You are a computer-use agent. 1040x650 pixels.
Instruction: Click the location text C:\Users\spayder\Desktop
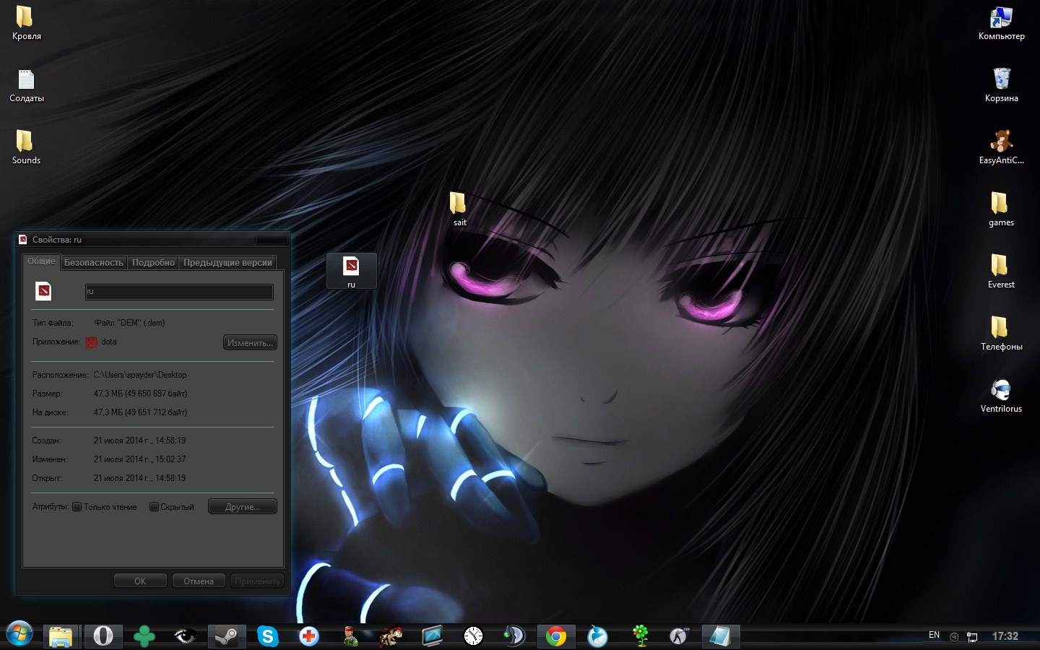point(140,375)
